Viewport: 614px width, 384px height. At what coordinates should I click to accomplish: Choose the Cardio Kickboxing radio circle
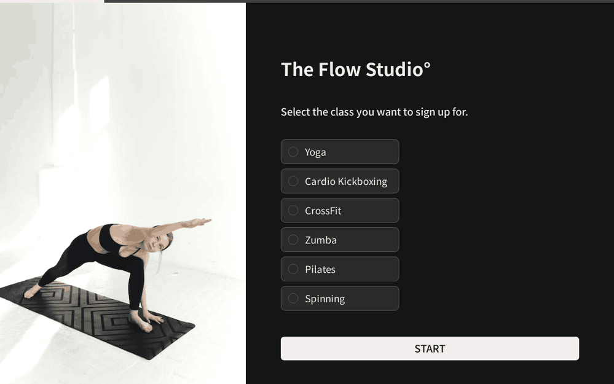pos(293,181)
